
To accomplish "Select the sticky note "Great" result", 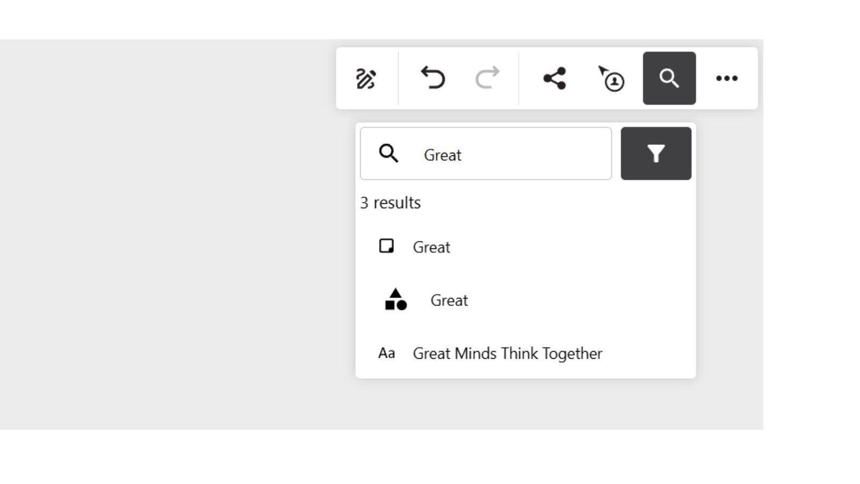I will (x=432, y=247).
